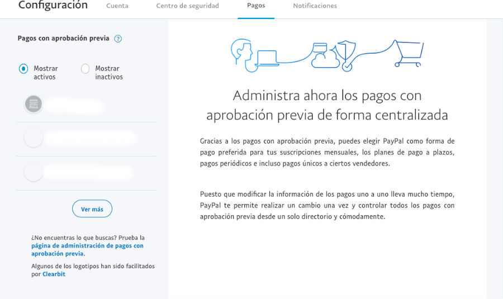
Task: Click the shopping cart illustration icon
Action: click(x=407, y=54)
